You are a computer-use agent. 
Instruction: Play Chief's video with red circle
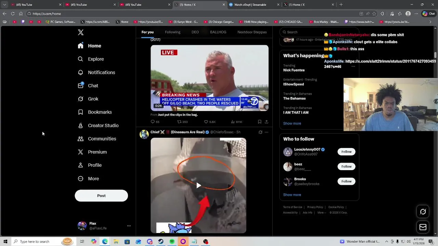click(x=198, y=186)
